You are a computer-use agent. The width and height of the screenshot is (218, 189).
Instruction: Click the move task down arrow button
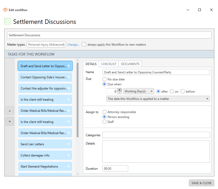10,121
